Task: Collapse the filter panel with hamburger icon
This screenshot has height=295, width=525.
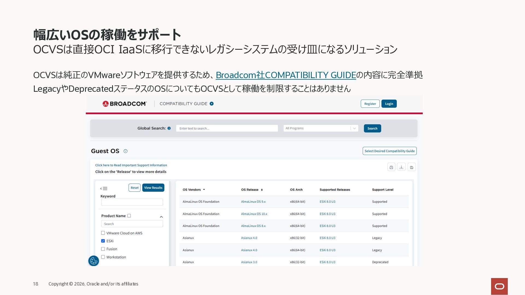Action: point(104,188)
